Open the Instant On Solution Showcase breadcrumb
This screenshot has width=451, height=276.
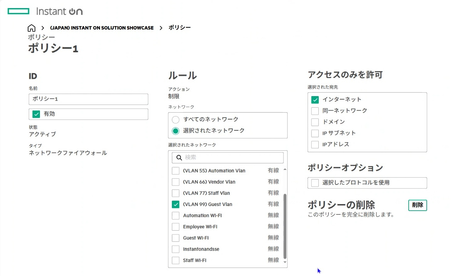[x=102, y=28]
